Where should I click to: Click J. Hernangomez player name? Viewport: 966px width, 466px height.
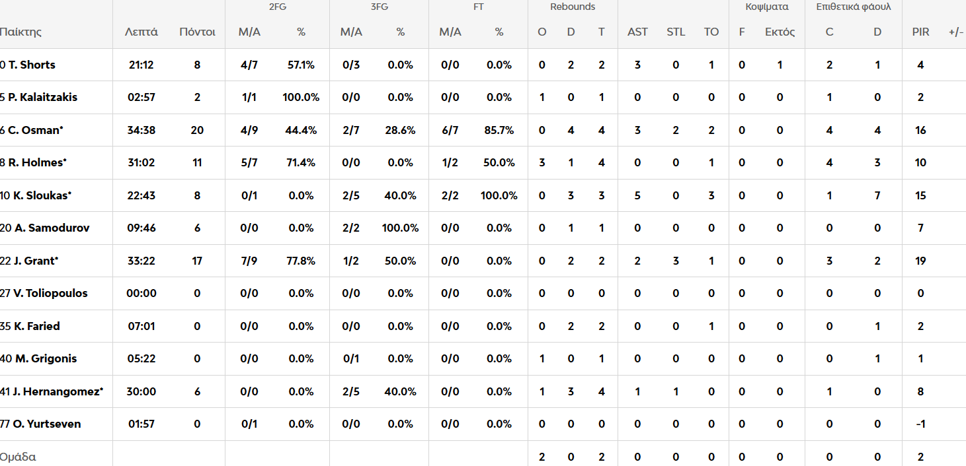coord(58,391)
